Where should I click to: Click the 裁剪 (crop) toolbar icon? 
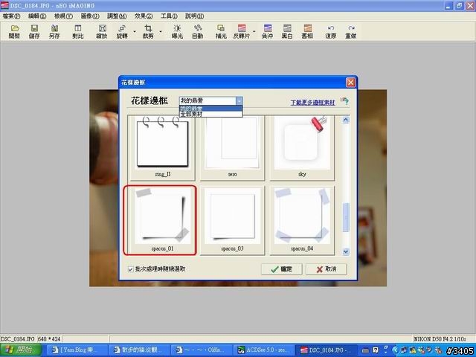pyautogui.click(x=148, y=31)
